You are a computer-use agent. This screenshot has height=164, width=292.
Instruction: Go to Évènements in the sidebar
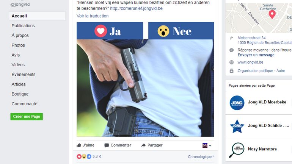24,74
